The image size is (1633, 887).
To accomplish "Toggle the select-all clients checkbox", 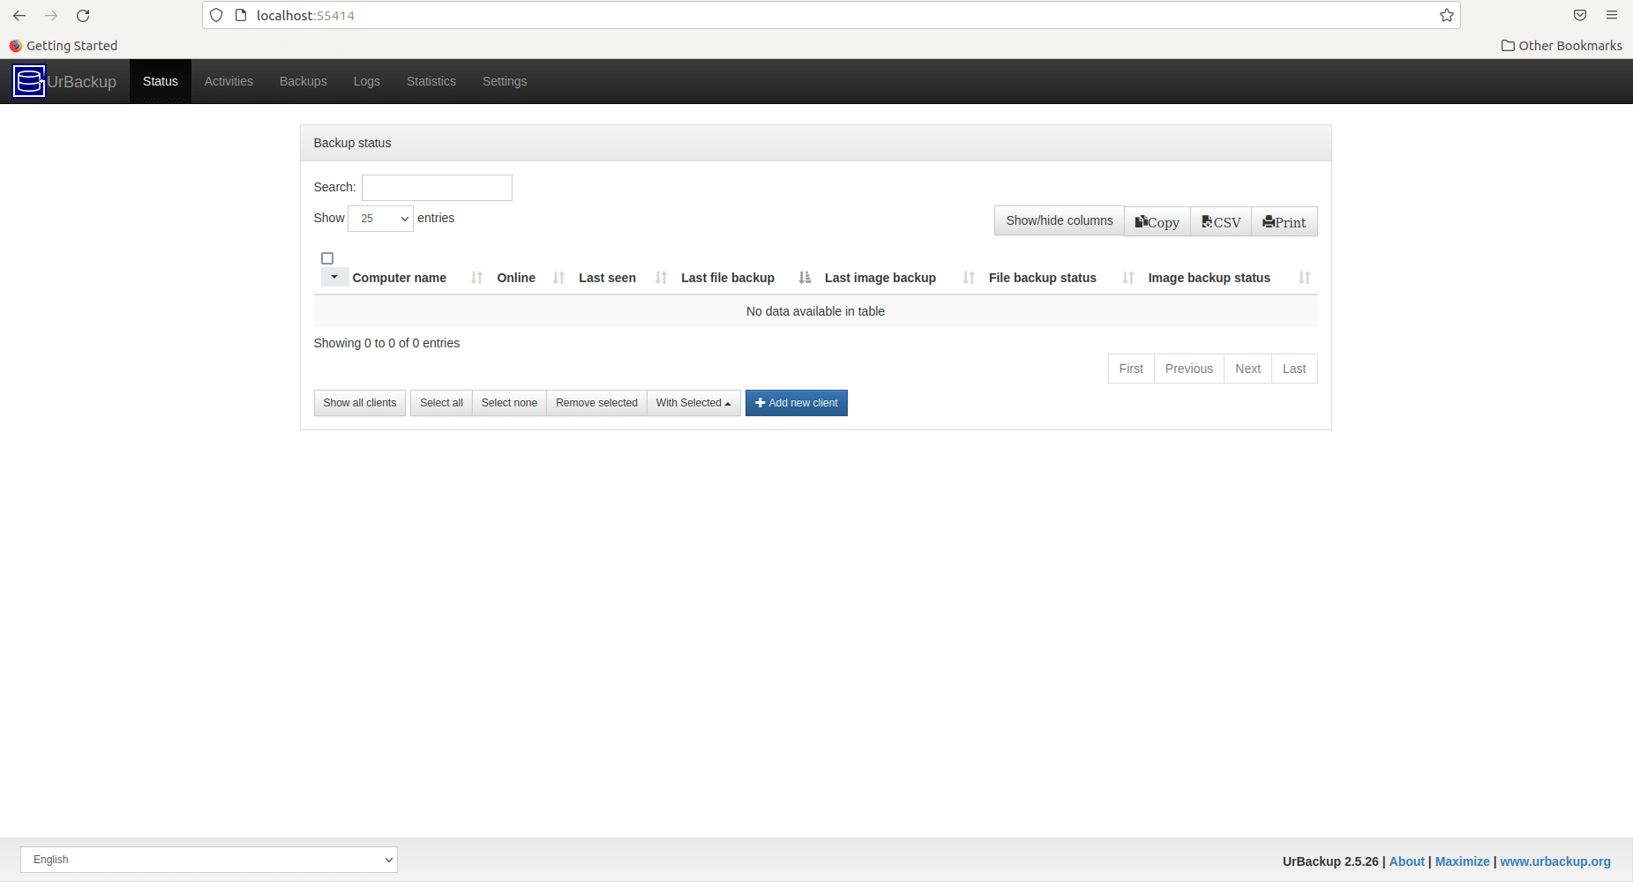I will click(327, 258).
